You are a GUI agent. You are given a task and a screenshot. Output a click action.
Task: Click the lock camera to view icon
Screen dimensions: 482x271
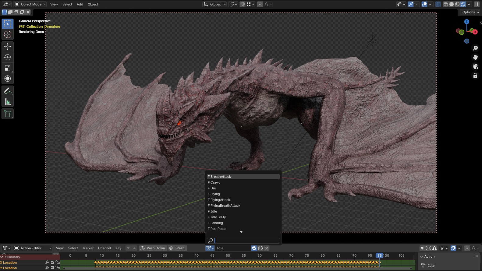click(x=475, y=76)
